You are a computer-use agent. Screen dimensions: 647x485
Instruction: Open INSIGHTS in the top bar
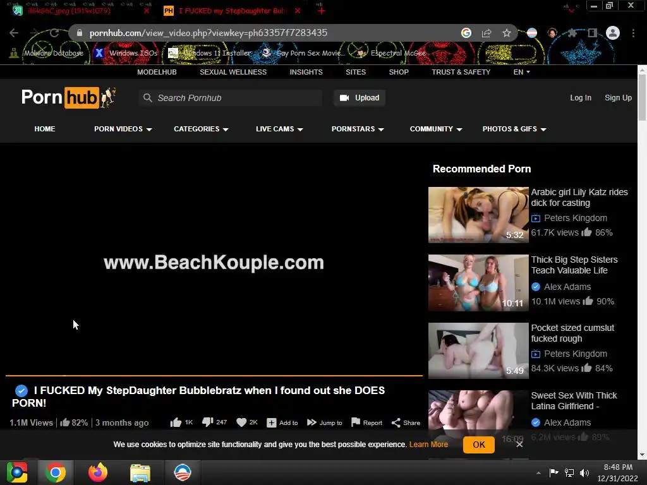pyautogui.click(x=306, y=72)
